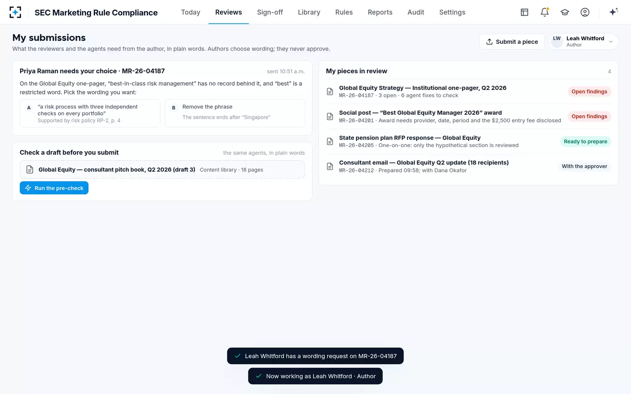
Task: Select option B, Remove the phrase
Action: [235, 113]
